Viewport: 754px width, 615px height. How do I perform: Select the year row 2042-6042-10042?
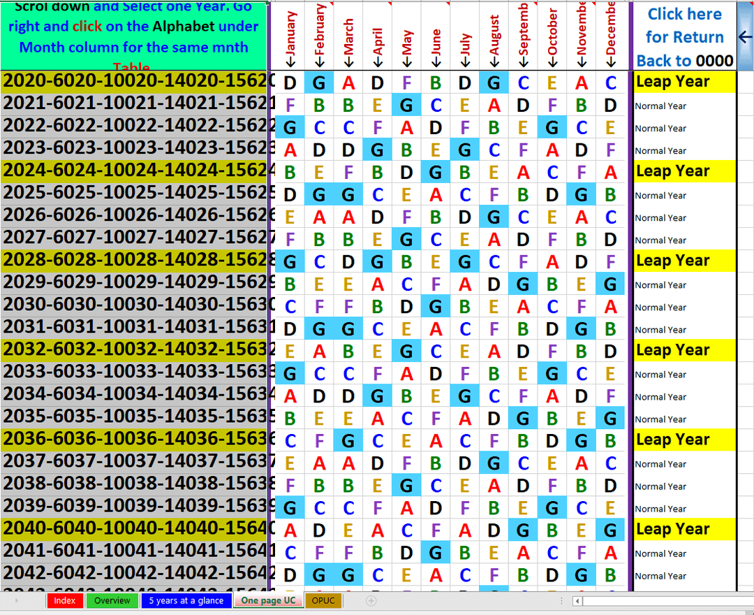tap(134, 574)
